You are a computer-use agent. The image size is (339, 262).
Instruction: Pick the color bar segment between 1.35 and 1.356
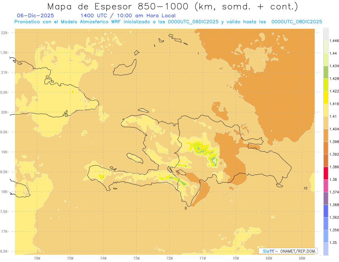326,236
